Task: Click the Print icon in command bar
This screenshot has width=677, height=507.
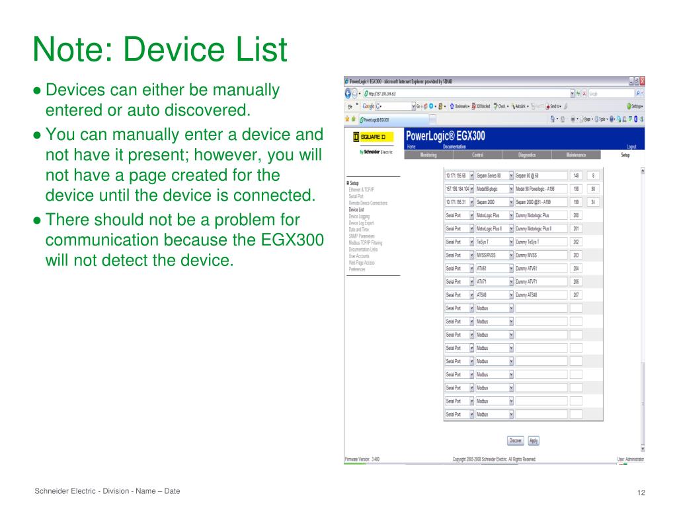Action: coord(573,119)
